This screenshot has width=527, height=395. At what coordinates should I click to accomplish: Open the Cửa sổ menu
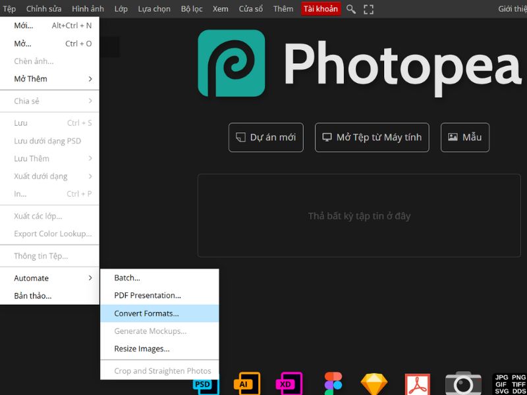pos(251,9)
